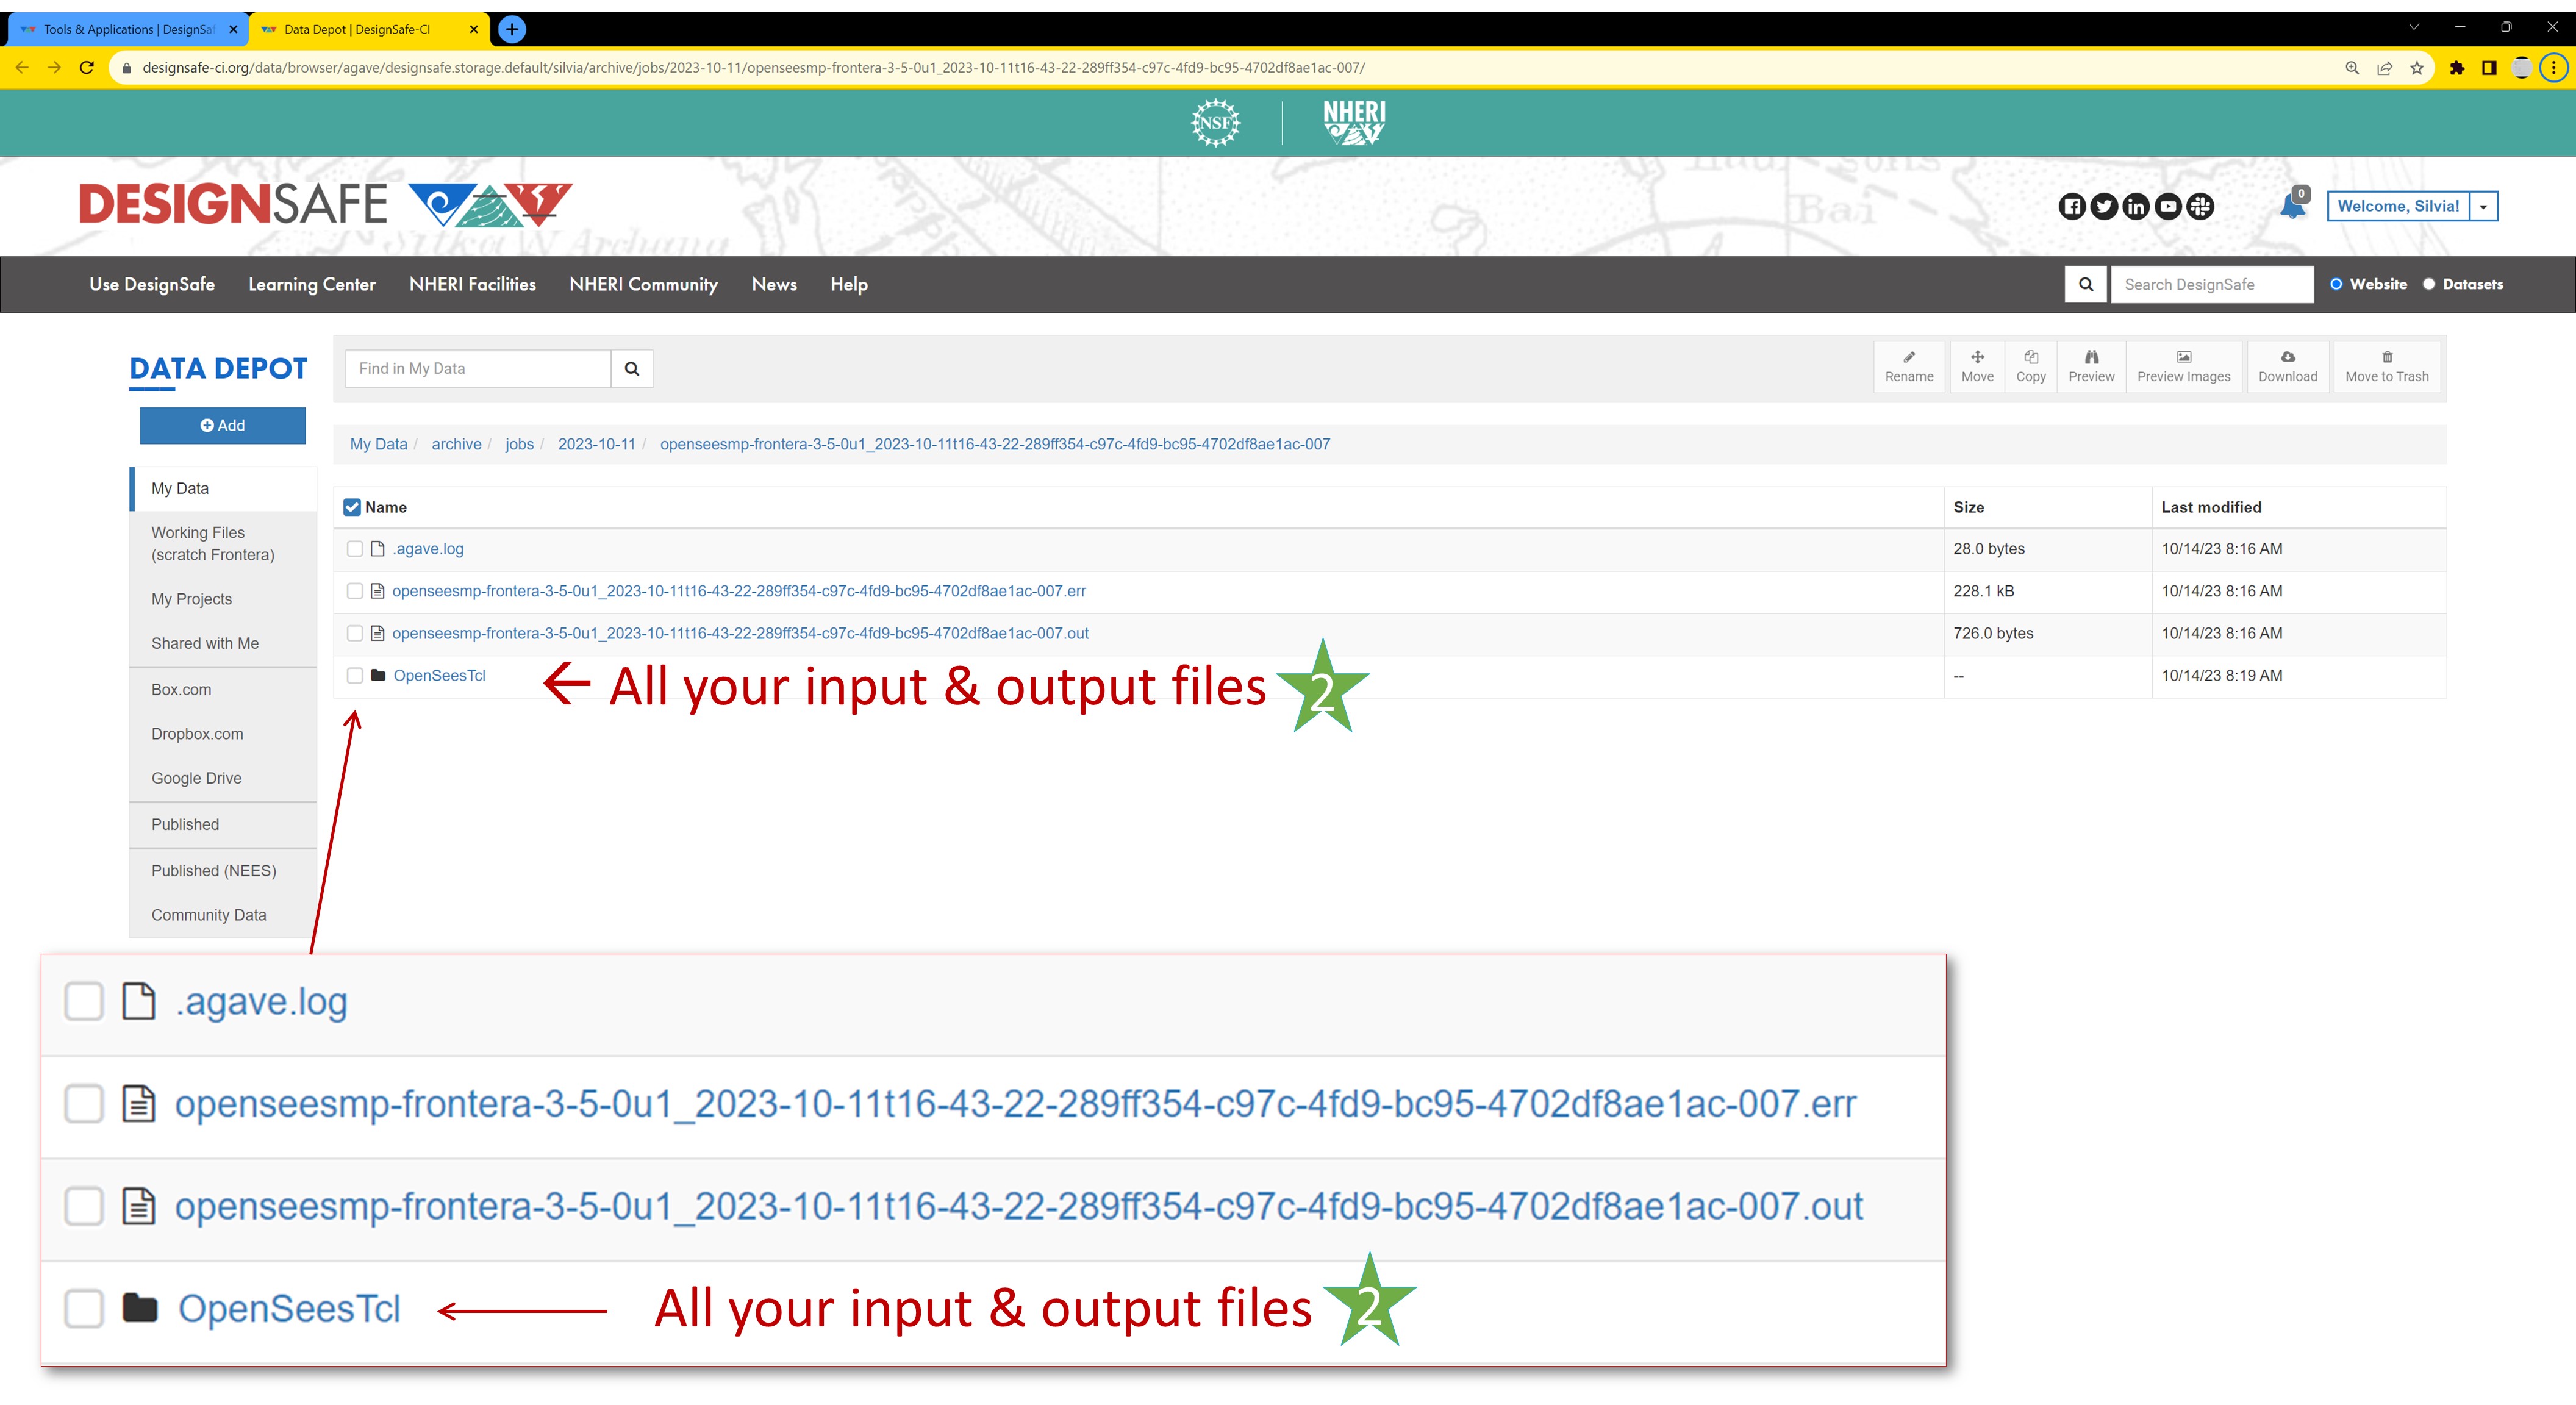Viewport: 2576px width, 1405px height.
Task: Move selected files to Trash
Action: point(2387,366)
